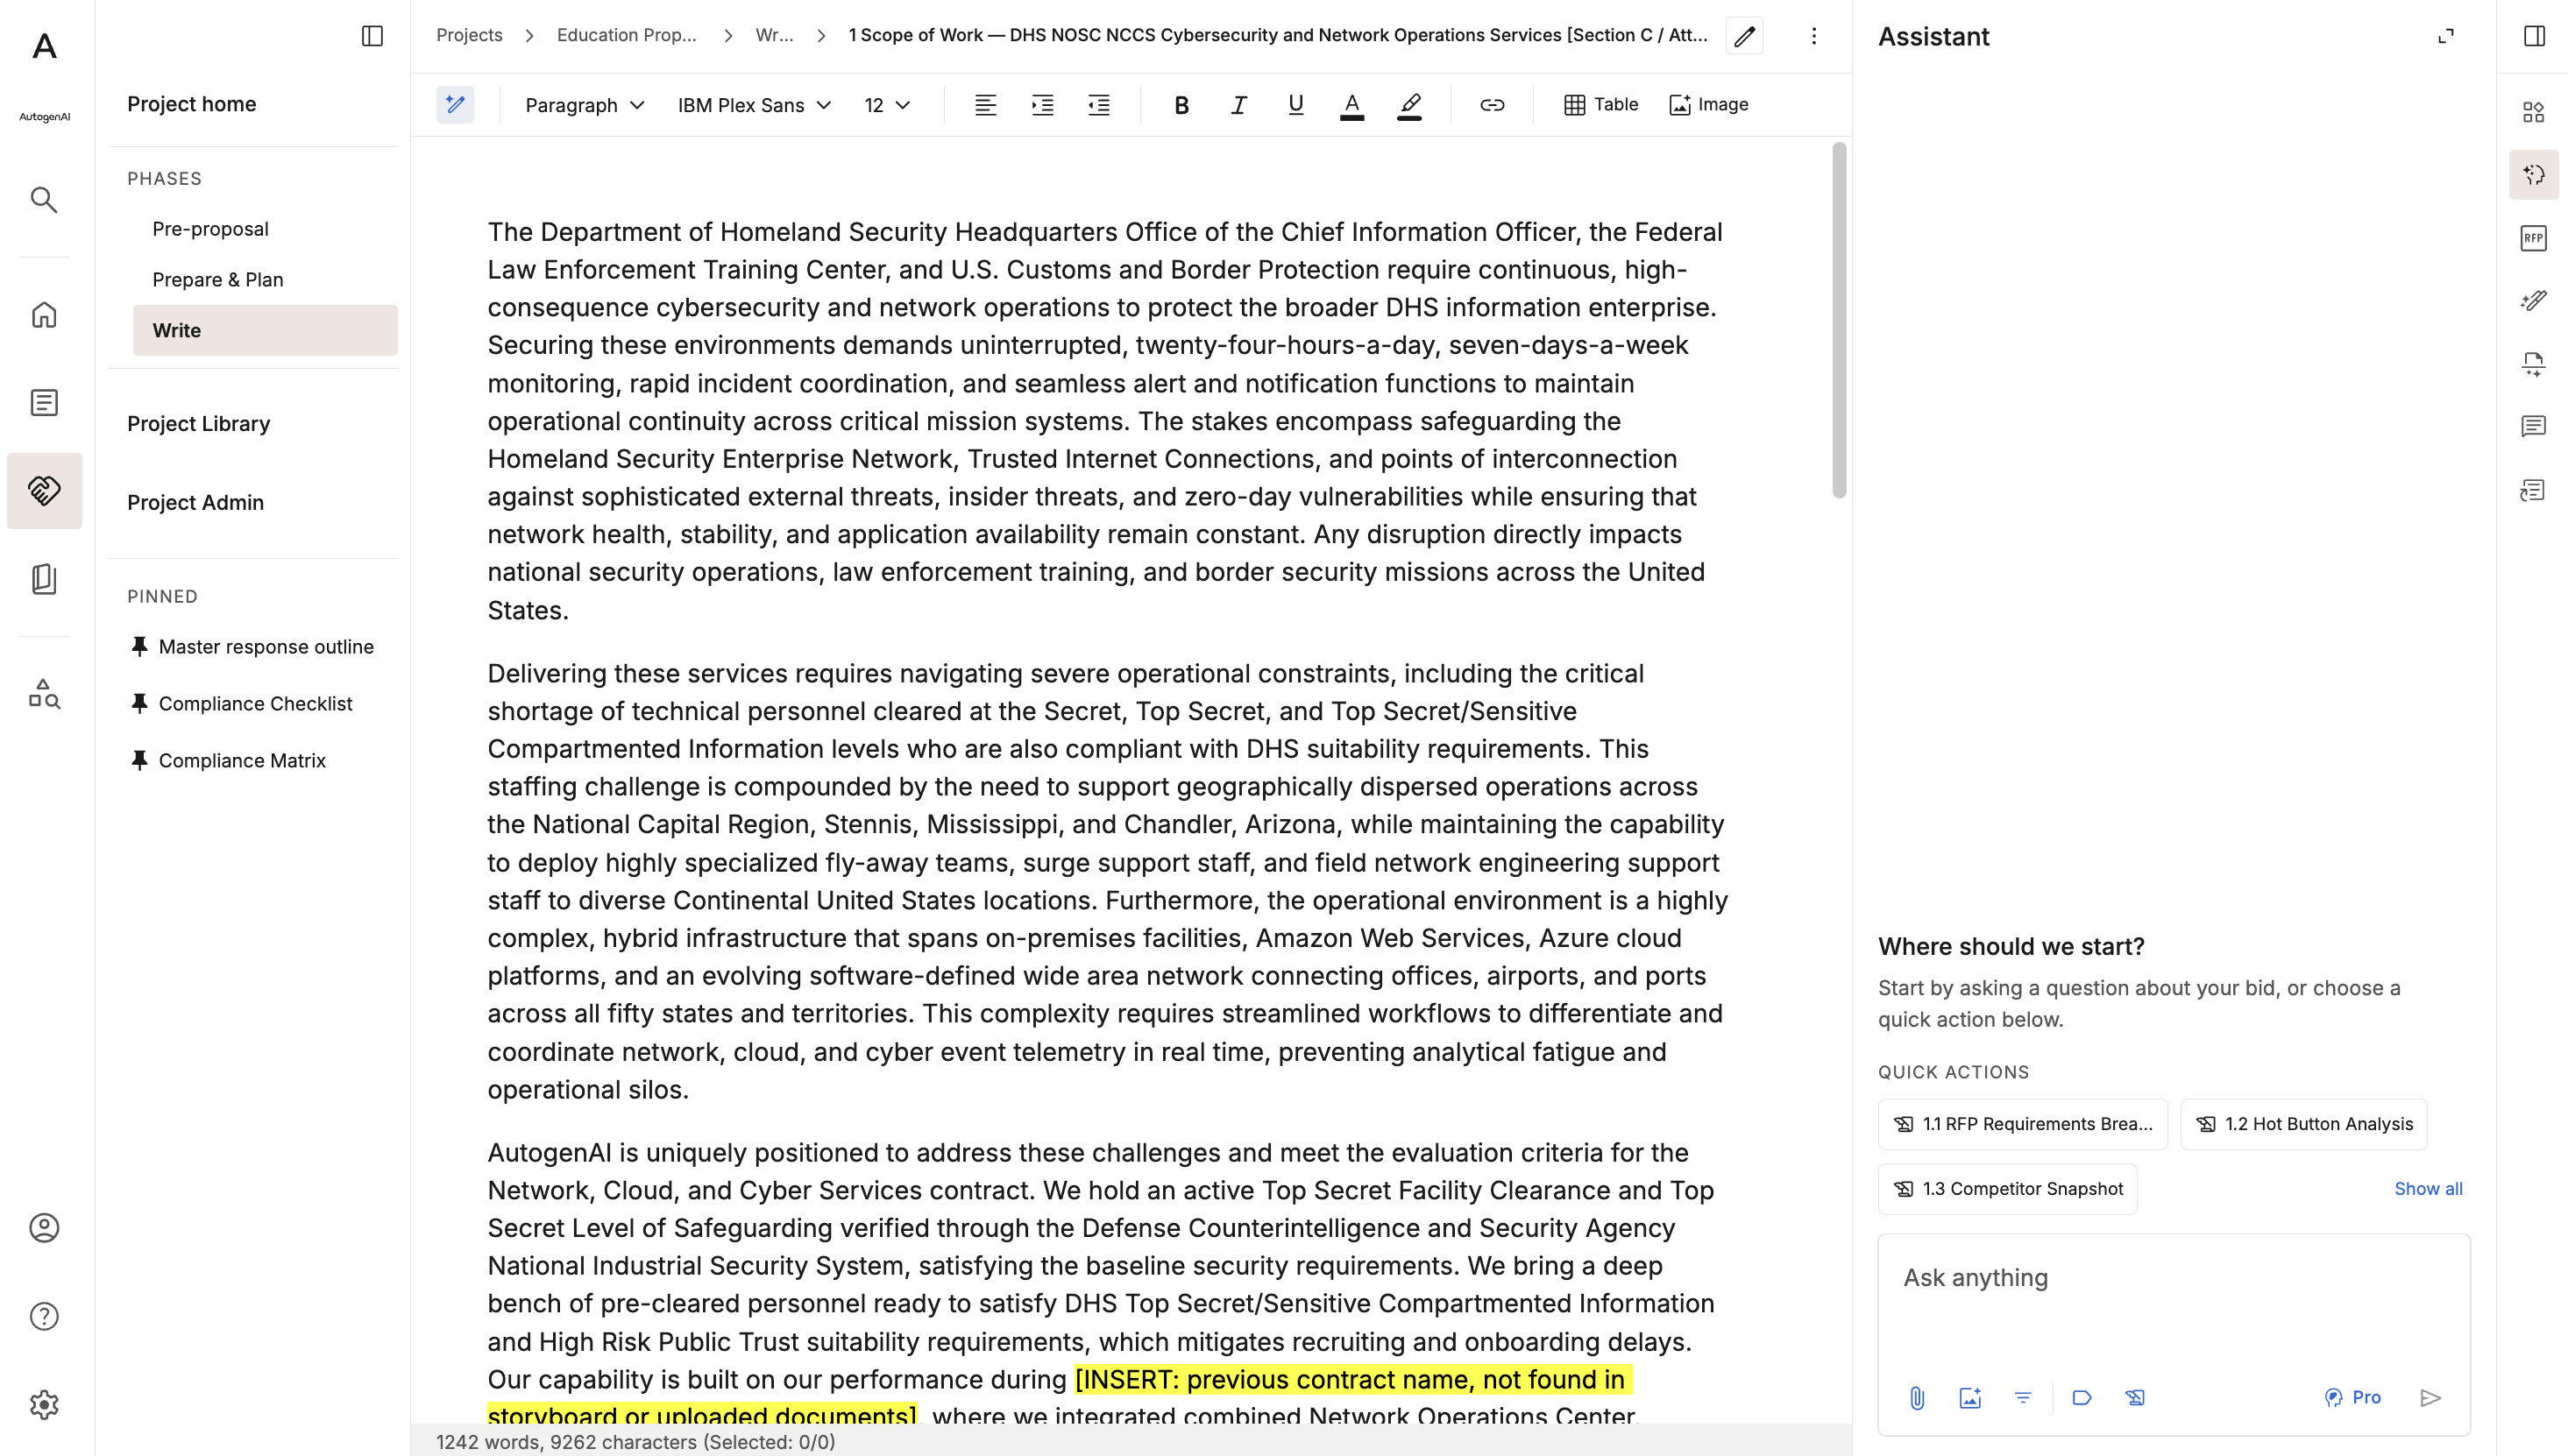Screen dimensions: 2568x1456
Task: Click the decrease indent icon
Action: click(x=1098, y=105)
